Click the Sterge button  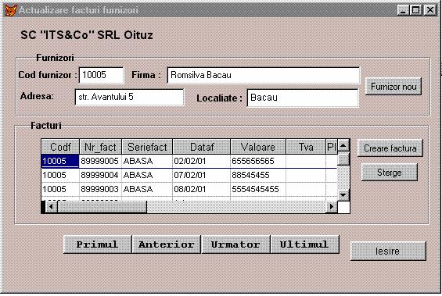pyautogui.click(x=389, y=172)
